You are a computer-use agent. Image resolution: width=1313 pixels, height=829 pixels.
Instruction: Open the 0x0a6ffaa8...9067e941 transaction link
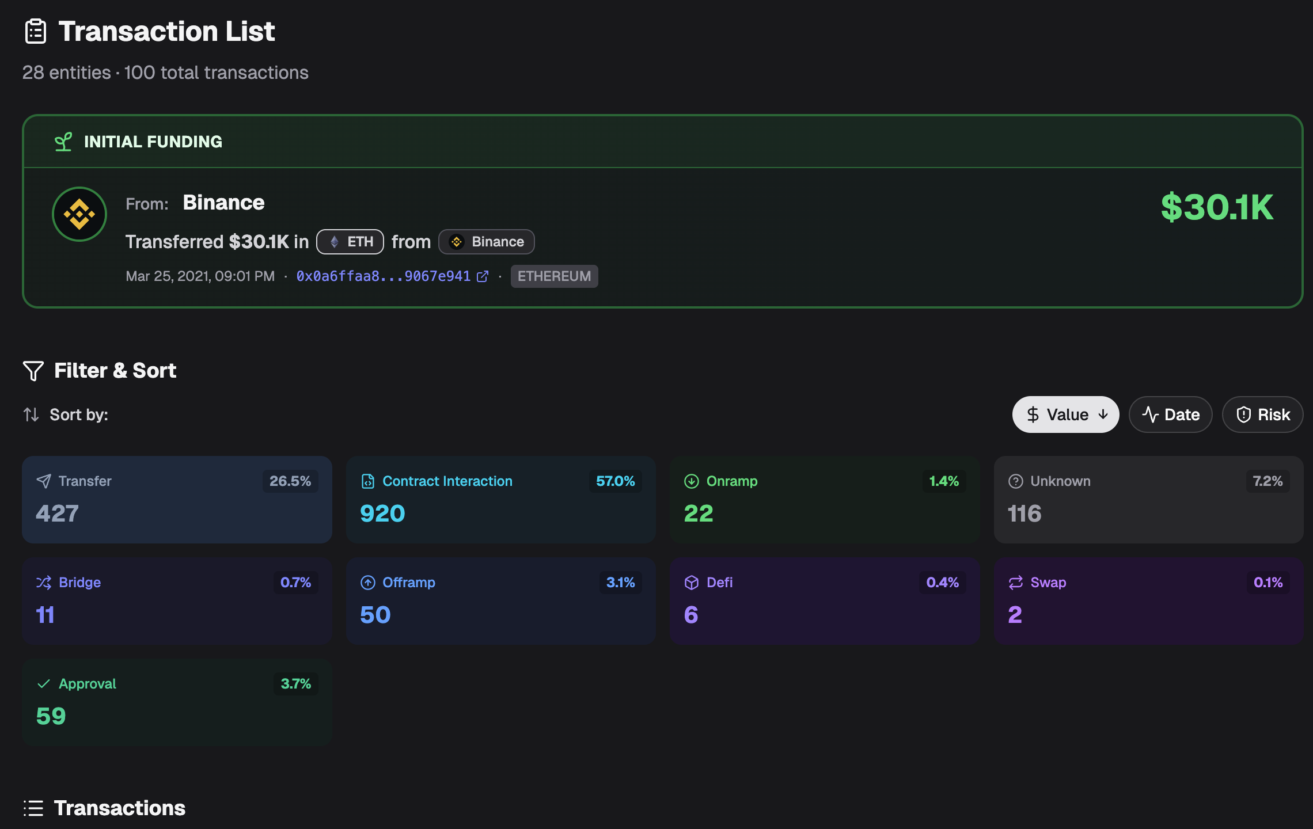click(384, 276)
